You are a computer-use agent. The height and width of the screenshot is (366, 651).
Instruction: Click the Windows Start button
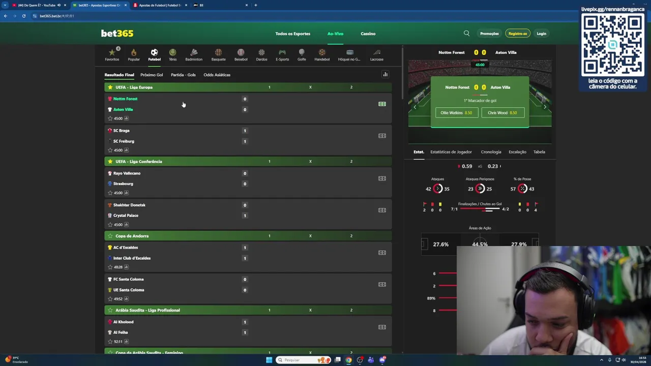click(269, 360)
